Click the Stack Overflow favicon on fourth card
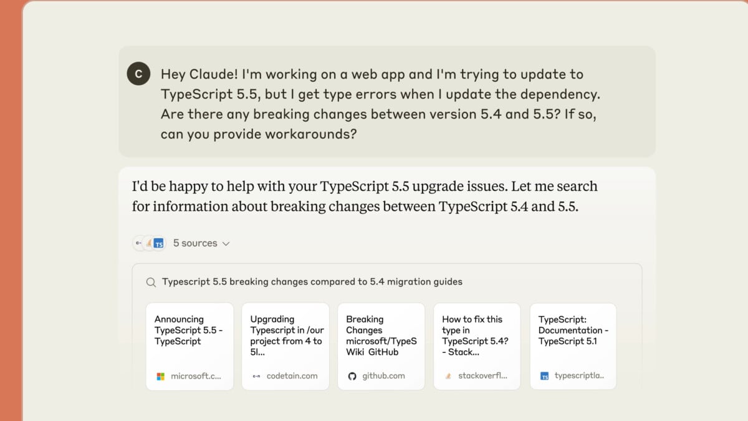The height and width of the screenshot is (421, 748). click(x=448, y=376)
